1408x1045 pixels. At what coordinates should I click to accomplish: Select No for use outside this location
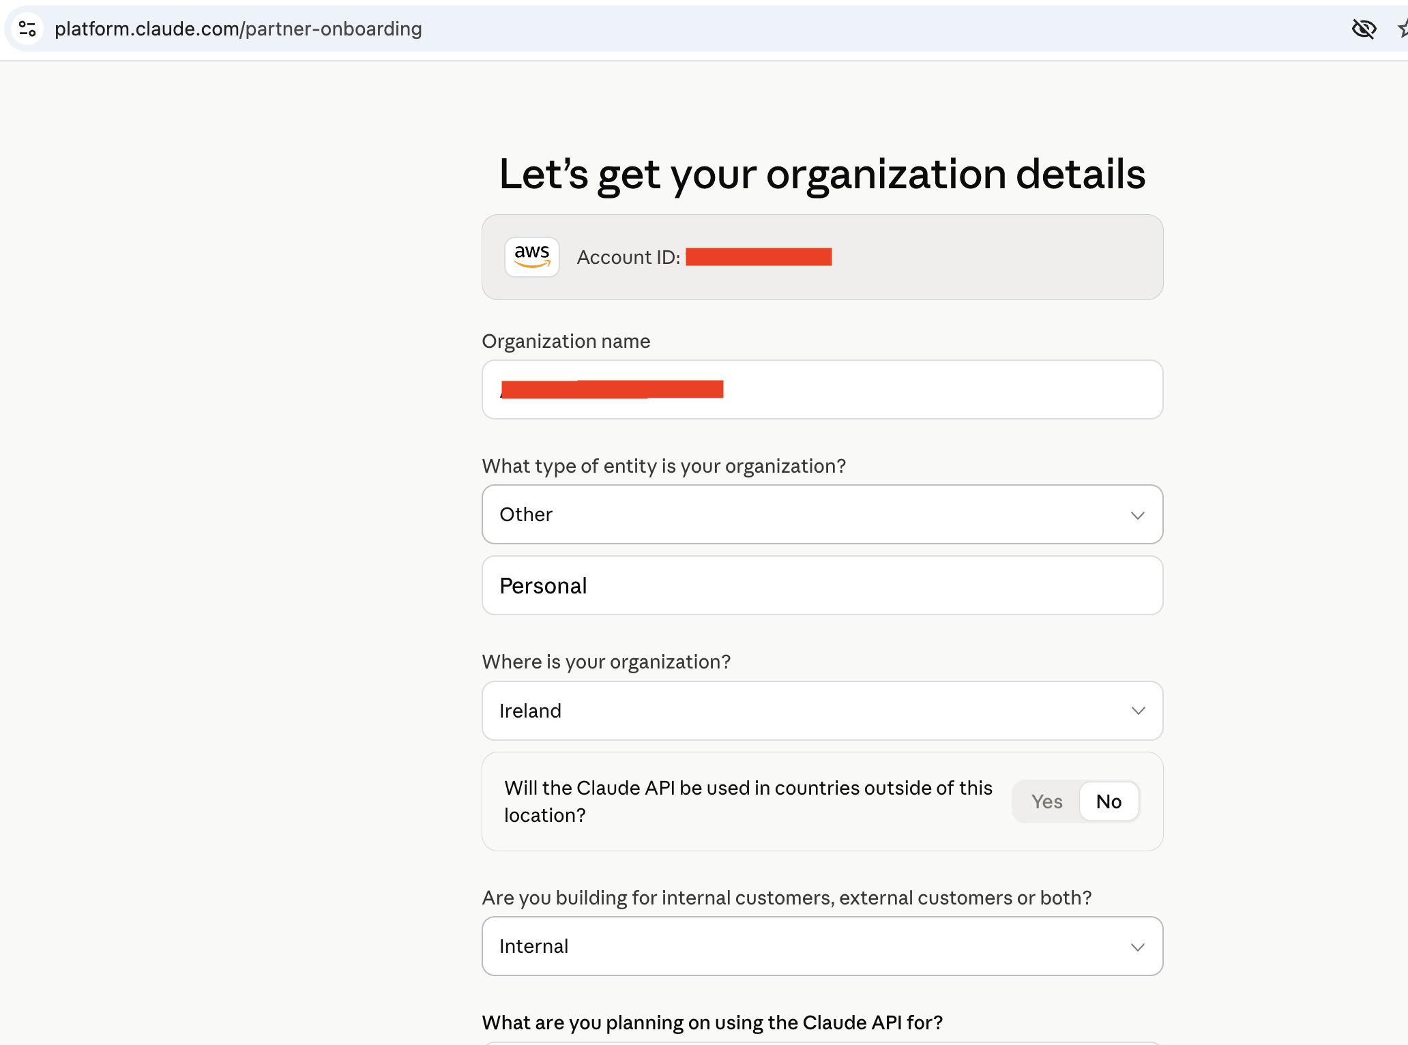1109,801
